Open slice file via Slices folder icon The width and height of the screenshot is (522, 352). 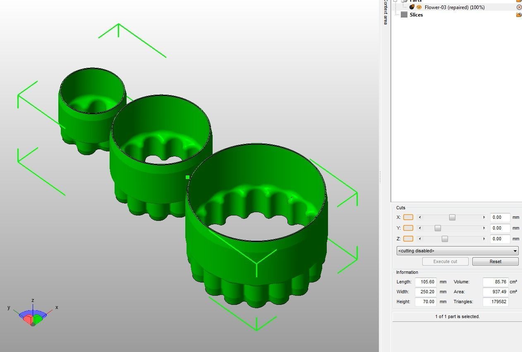point(519,15)
